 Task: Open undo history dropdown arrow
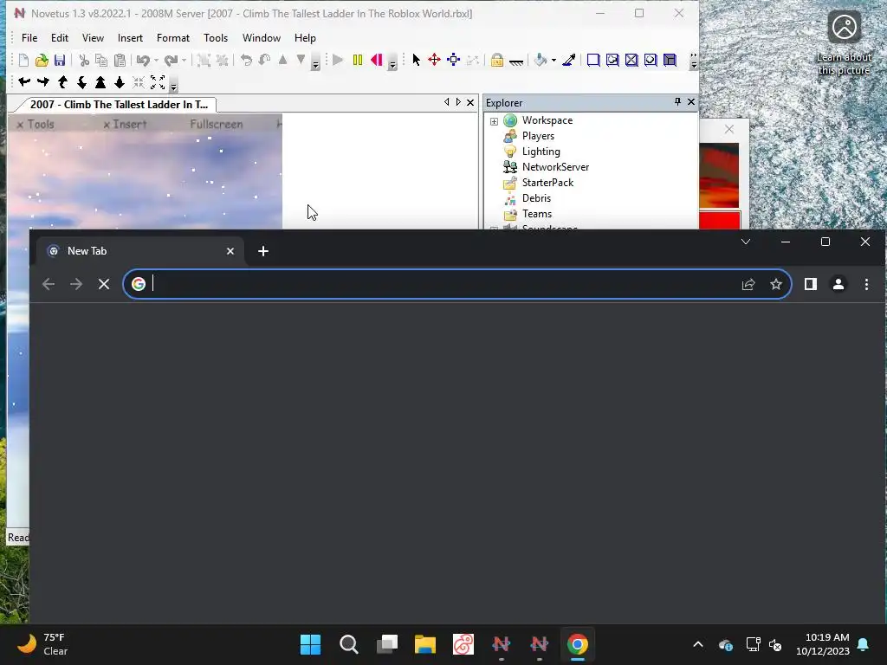(x=156, y=60)
